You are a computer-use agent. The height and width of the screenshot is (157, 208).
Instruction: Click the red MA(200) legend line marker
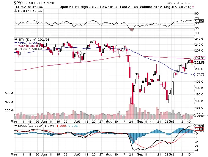16,46
